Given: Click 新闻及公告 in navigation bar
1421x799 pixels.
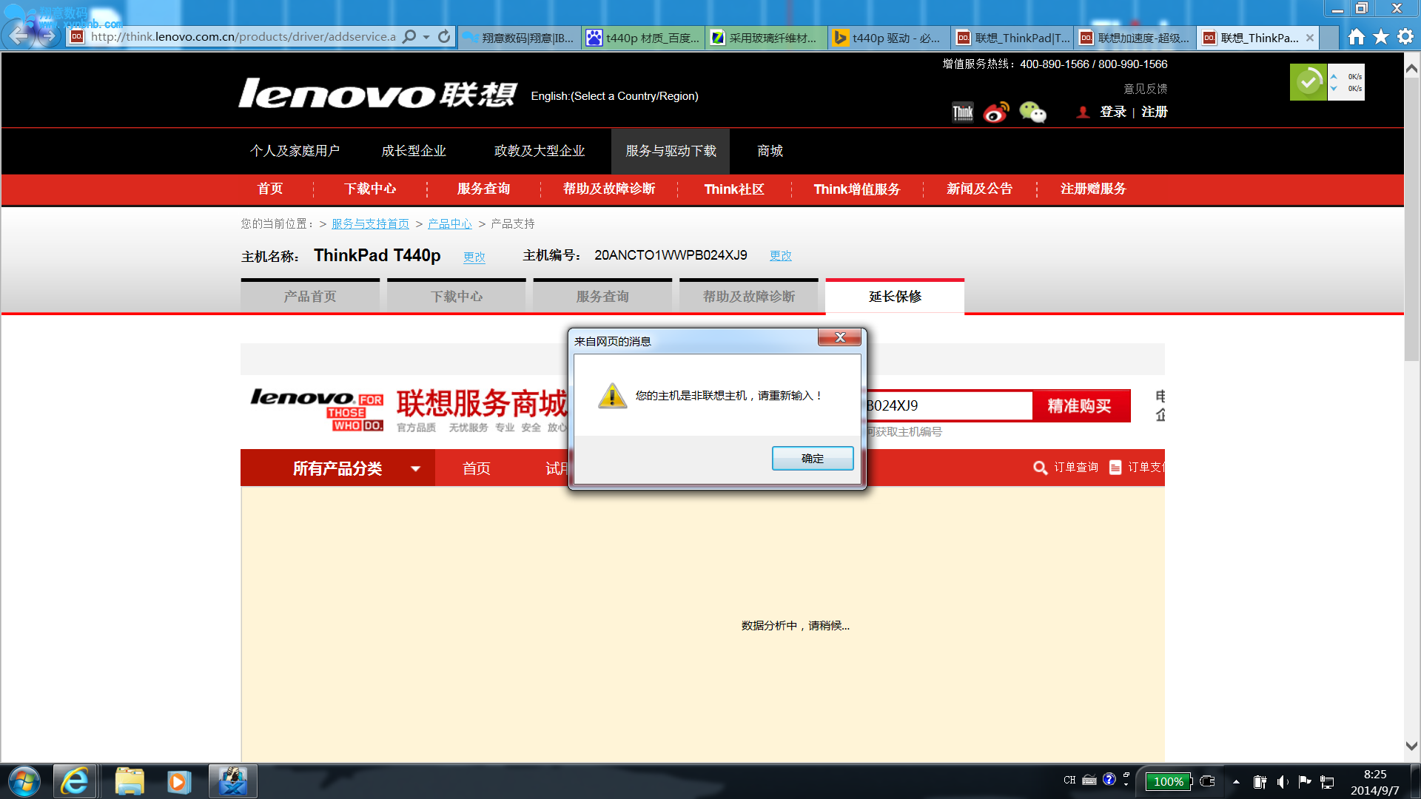Looking at the screenshot, I should pos(979,189).
